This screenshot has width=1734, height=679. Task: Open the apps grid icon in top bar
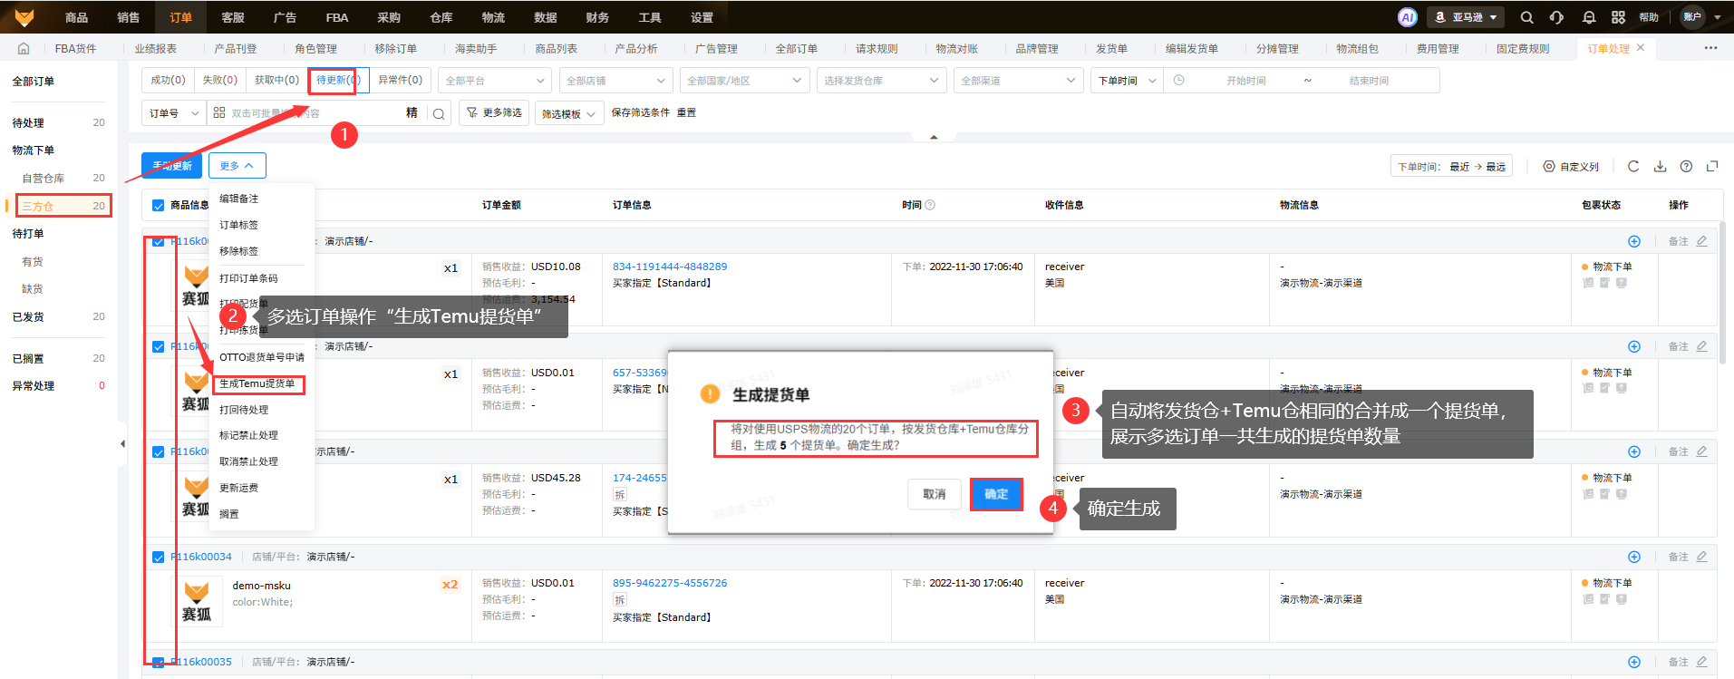point(1619,17)
